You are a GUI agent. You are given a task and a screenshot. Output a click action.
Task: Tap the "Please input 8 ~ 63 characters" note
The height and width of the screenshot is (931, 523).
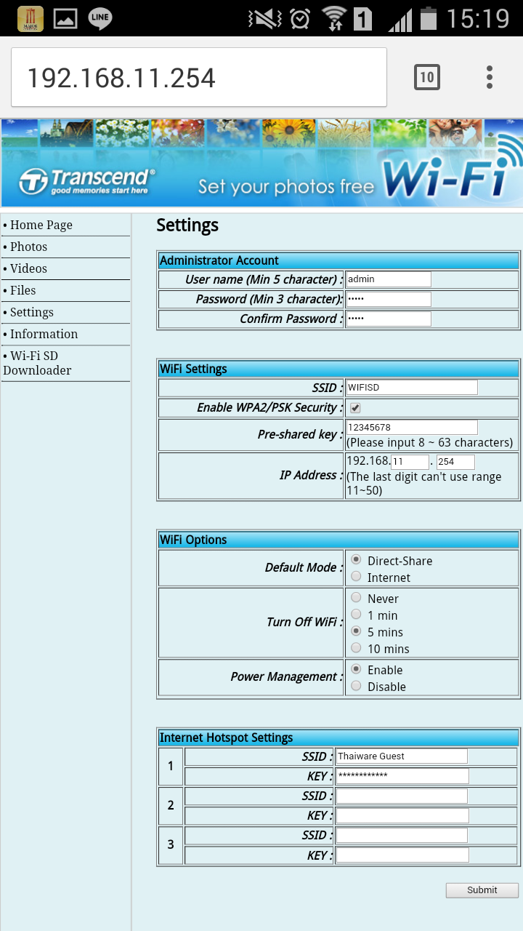[x=430, y=442]
